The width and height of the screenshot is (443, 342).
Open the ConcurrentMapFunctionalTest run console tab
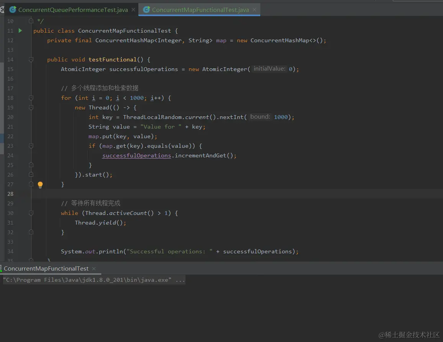pyautogui.click(x=46, y=268)
